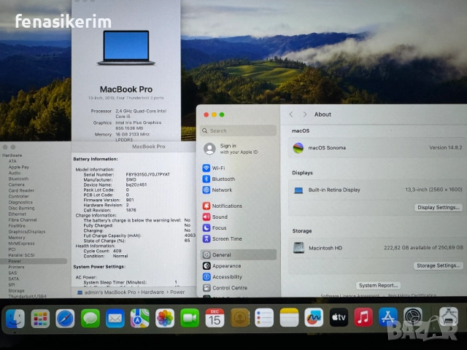The image size is (467, 350).
Task: Click admin's MacBook Pro in path bar
Action: pyautogui.click(x=107, y=292)
